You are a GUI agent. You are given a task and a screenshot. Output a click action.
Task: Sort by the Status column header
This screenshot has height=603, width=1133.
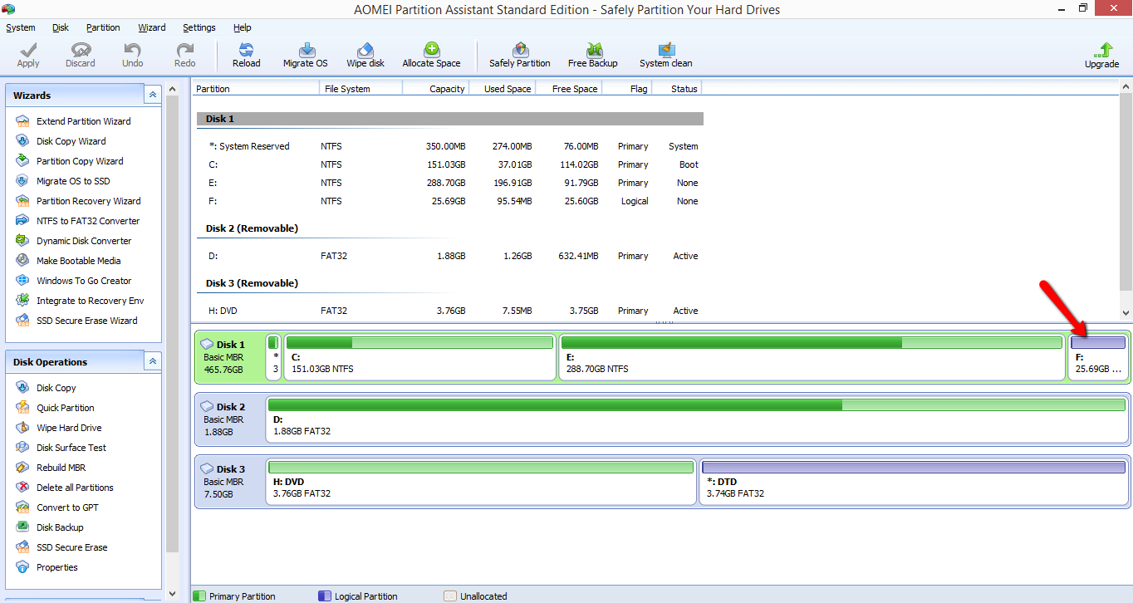(x=677, y=89)
